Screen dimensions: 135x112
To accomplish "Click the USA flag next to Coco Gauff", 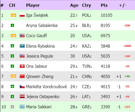I will pyautogui.click(x=22, y=36).
